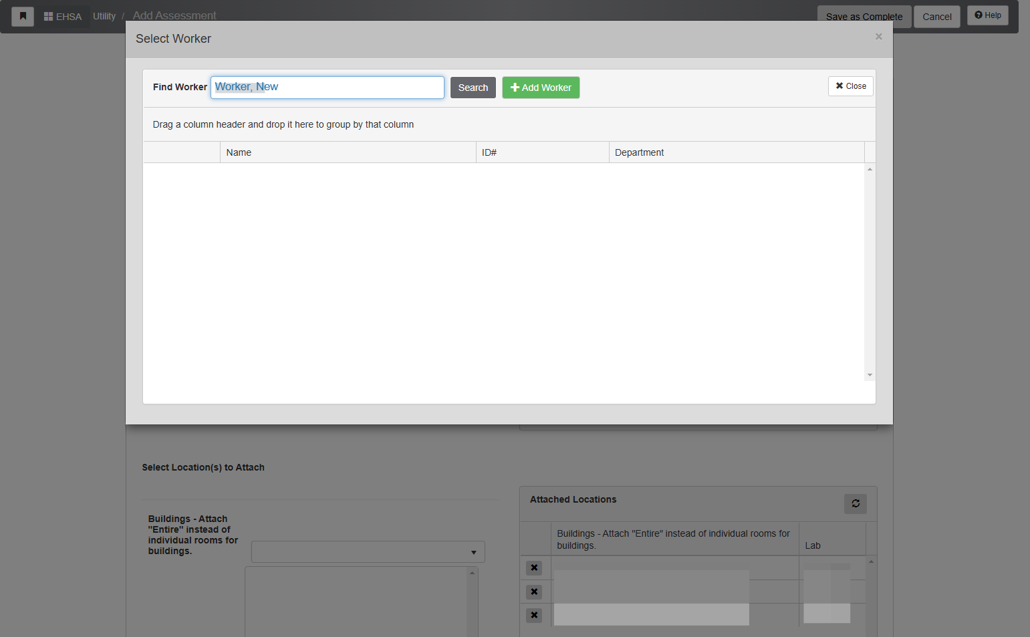Remove the first attached location row

coord(534,568)
